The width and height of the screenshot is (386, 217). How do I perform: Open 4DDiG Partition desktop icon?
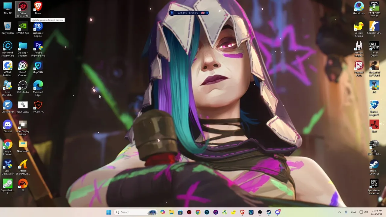[x=8, y=69]
